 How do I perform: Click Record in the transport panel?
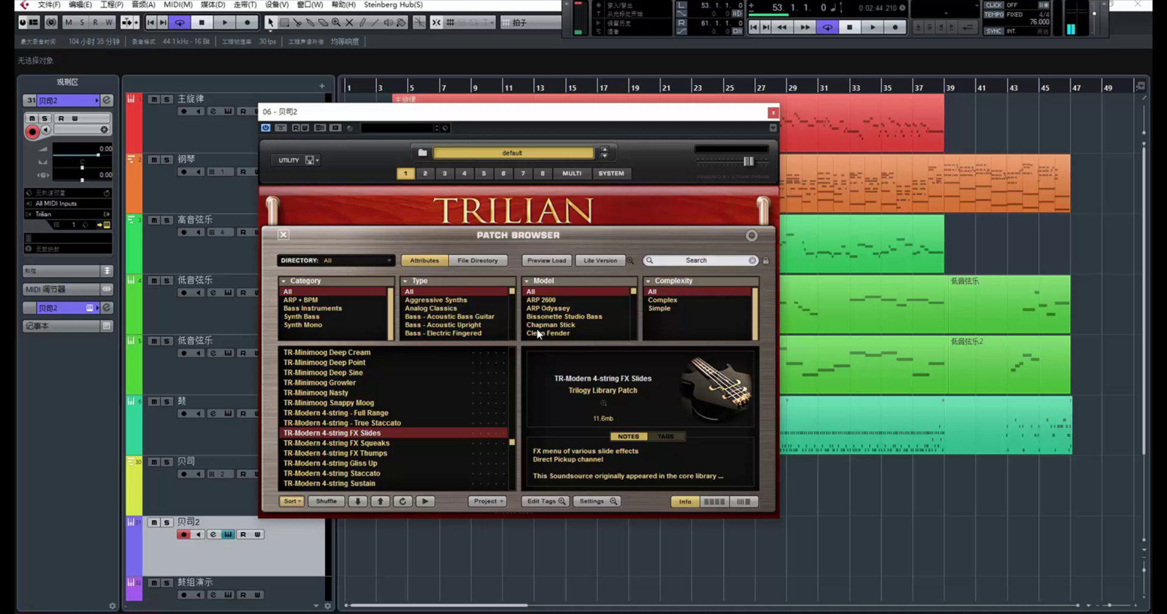pyautogui.click(x=895, y=27)
